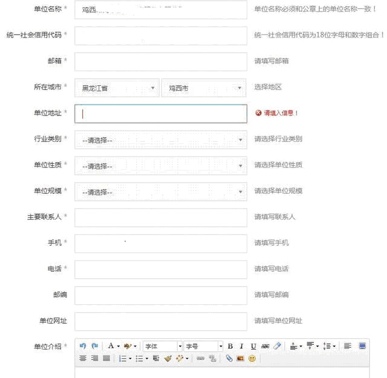The image size is (387, 378).
Task: Click the redo icon in editor toolbar
Action: click(x=94, y=346)
